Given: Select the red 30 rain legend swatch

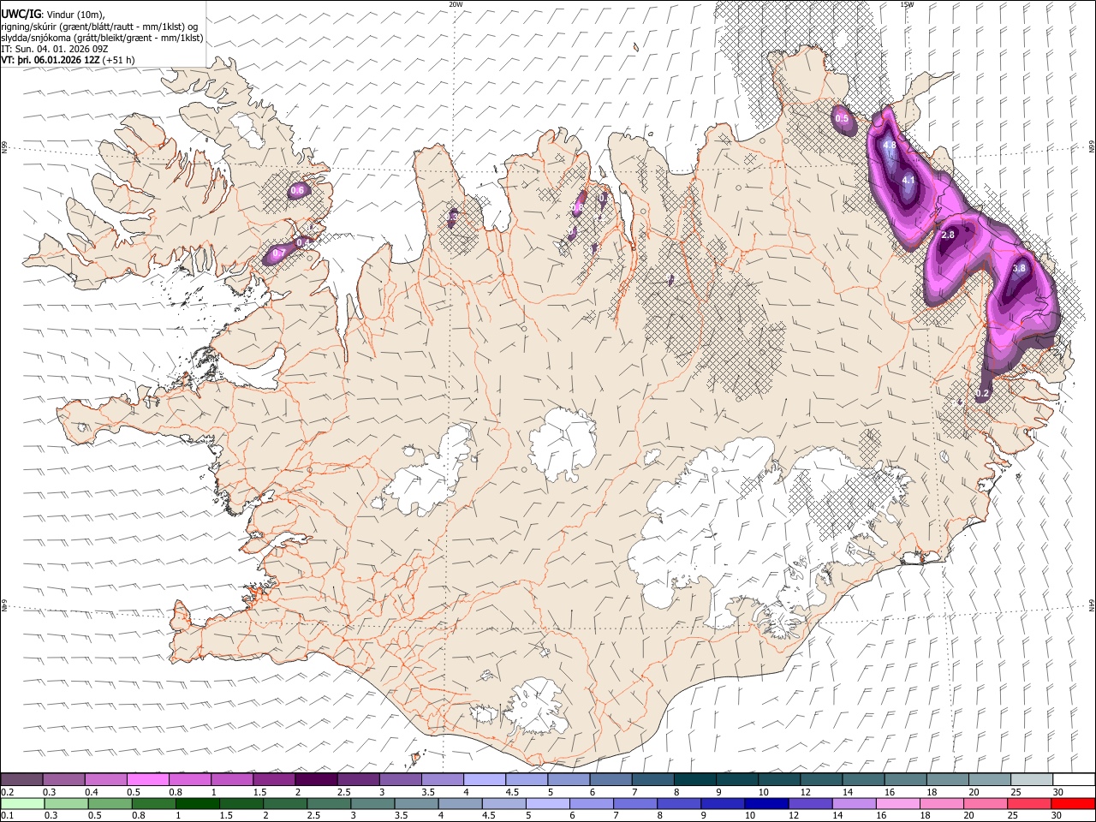Looking at the screenshot, I should click(1073, 803).
